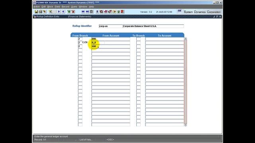Click the Rollup Identifier label

click(82, 26)
